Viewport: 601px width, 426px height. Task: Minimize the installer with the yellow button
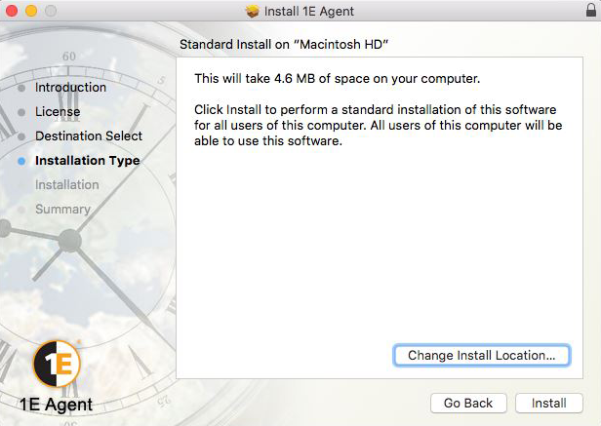pos(31,11)
